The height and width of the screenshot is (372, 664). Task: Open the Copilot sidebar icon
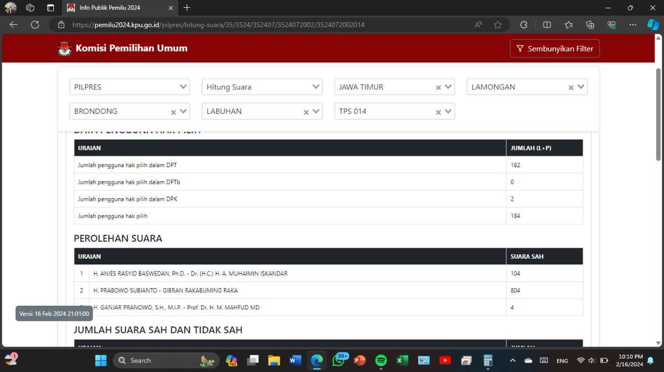653,24
